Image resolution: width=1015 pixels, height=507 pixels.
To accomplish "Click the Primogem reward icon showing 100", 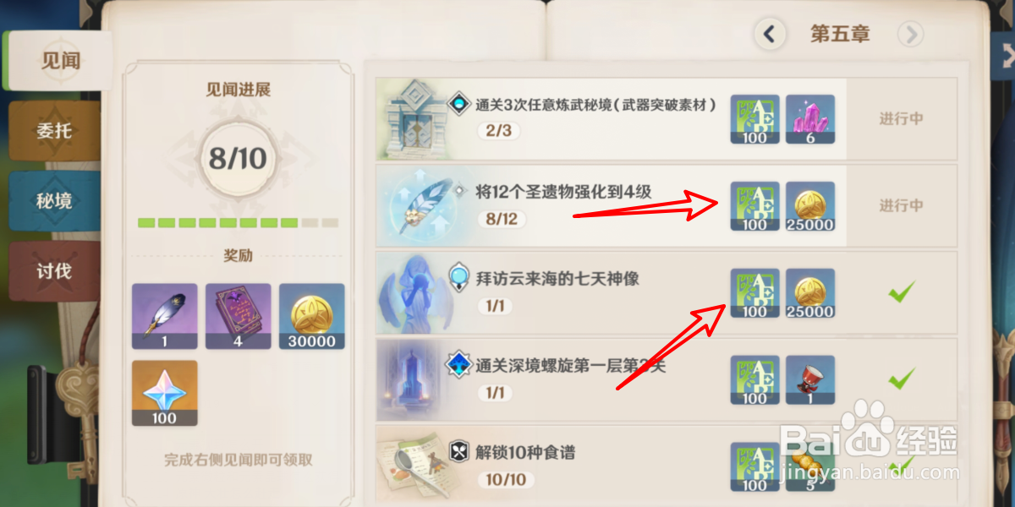I will pos(164,393).
